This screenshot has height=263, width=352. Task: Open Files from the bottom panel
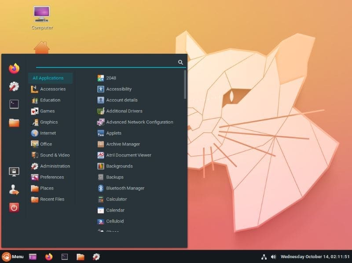81,257
